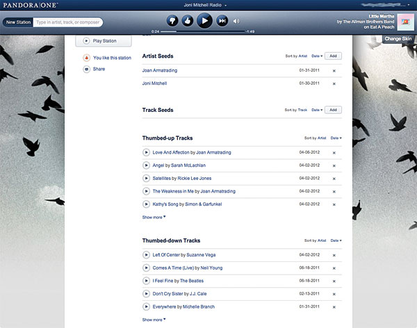Remove Don't Cry Sister thumbs-down
Screen dimensions: 417x328
[x=334, y=294]
